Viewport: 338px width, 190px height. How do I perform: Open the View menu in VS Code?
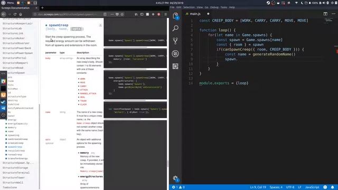(200, 7)
